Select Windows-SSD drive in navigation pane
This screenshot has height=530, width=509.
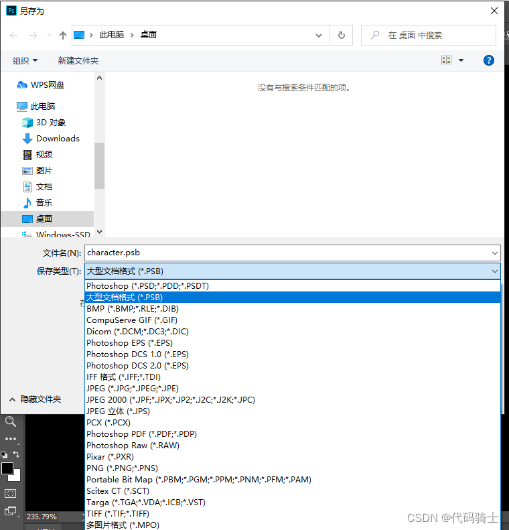coord(48,234)
